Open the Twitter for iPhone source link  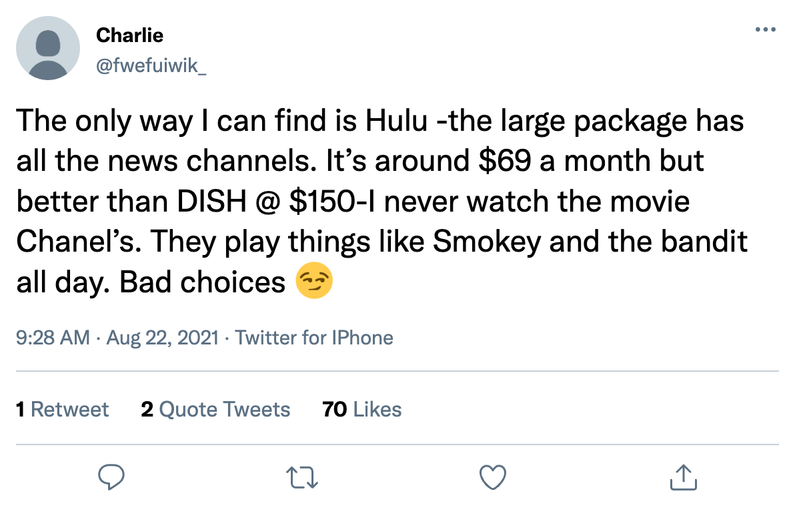[314, 338]
